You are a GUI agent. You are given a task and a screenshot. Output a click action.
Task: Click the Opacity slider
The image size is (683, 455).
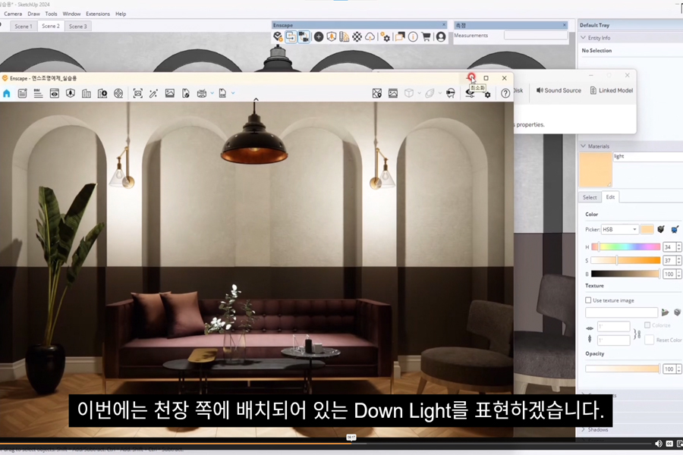pyautogui.click(x=623, y=369)
